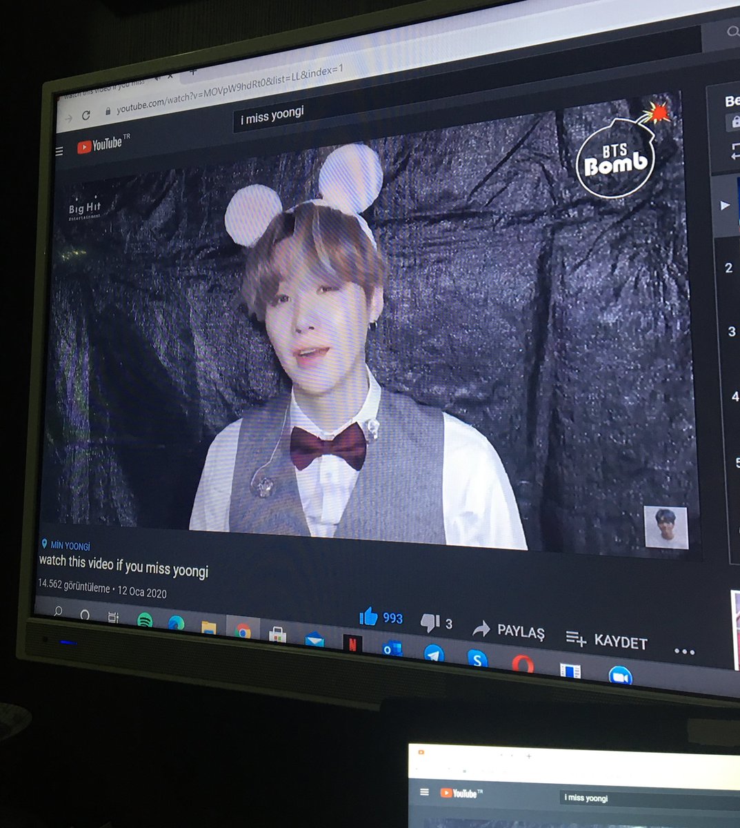Open Cortana circle on taskbar

pyautogui.click(x=85, y=614)
